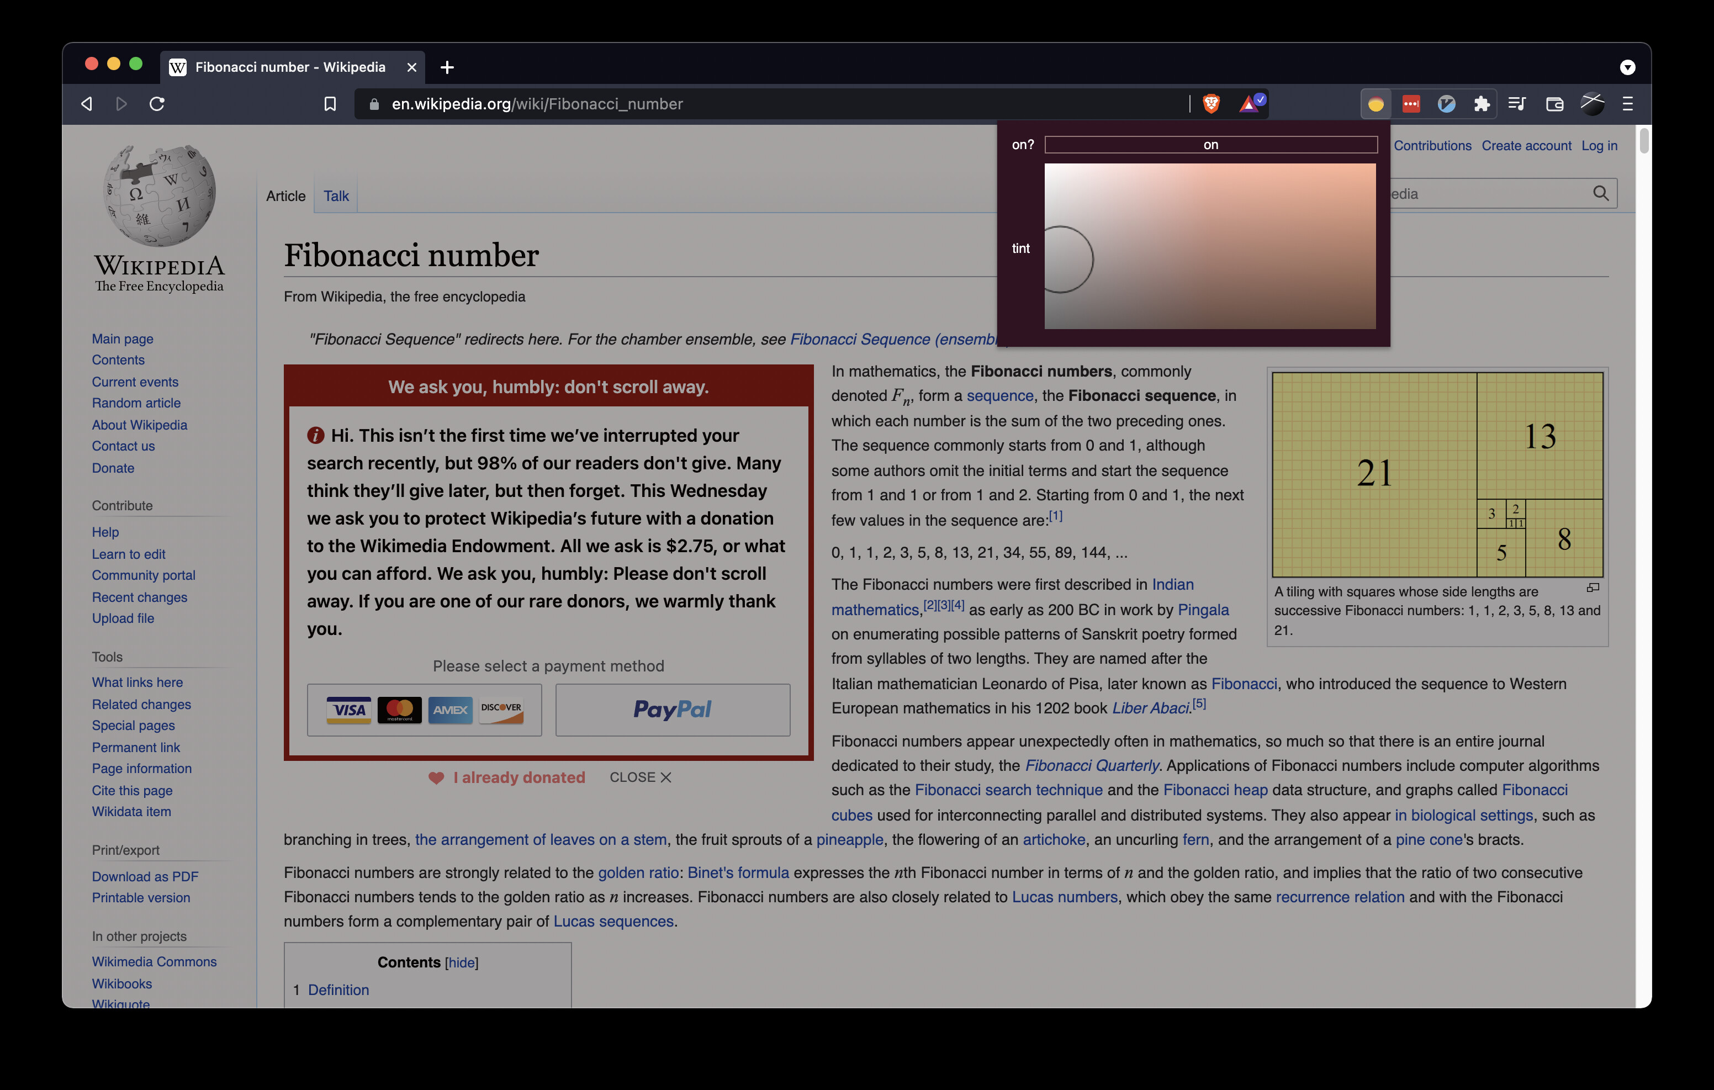
Task: Open the Brave Wallet icon
Action: (1554, 104)
